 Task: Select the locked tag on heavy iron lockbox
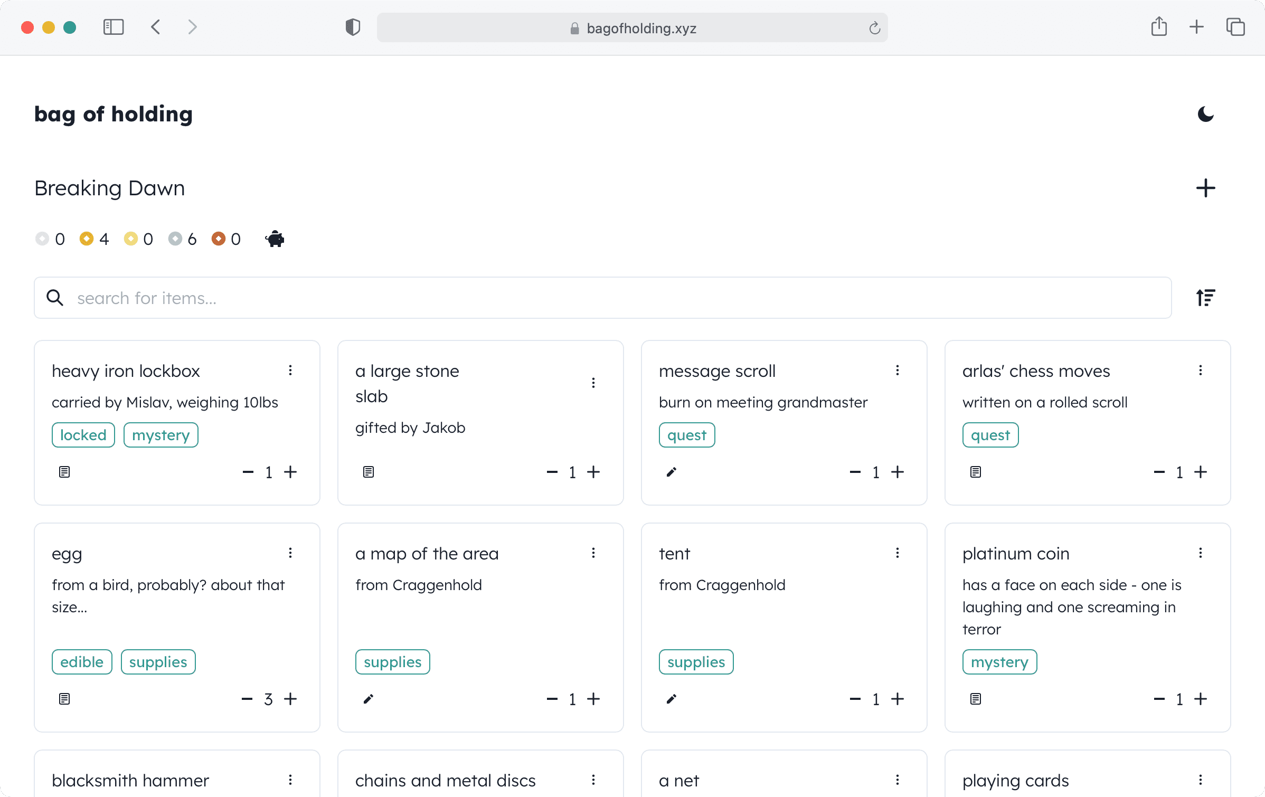pos(83,435)
